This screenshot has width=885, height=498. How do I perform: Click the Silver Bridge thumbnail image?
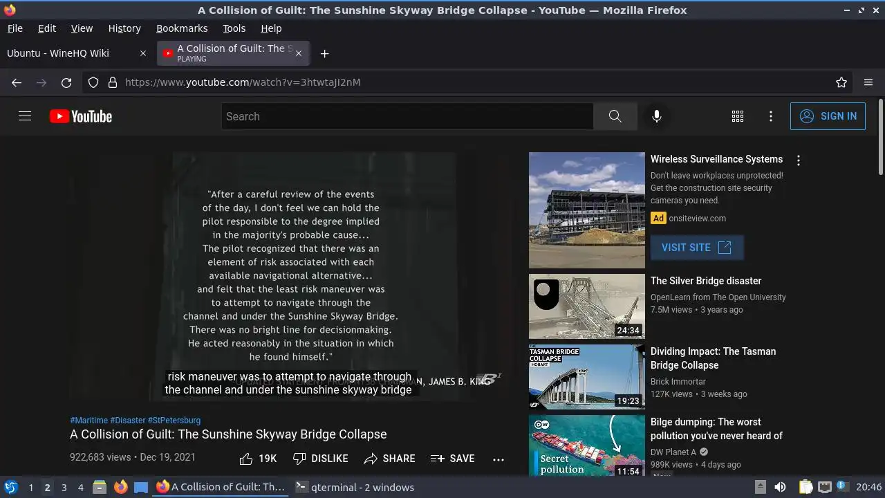(587, 306)
